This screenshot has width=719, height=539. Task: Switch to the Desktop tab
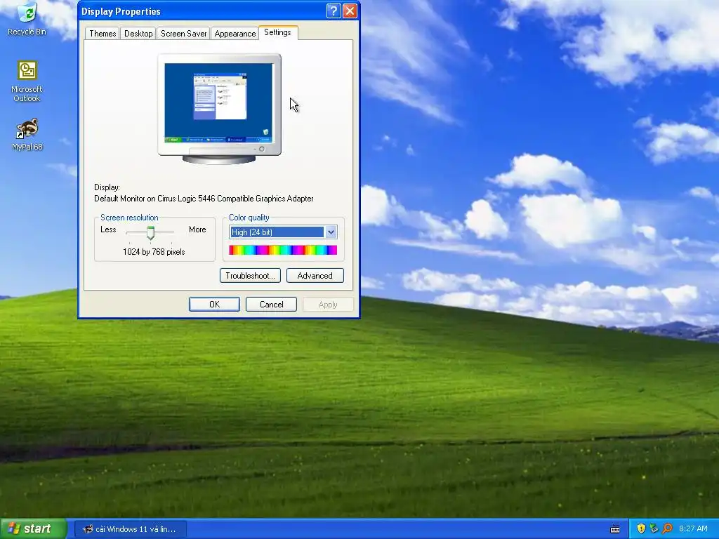tap(138, 34)
